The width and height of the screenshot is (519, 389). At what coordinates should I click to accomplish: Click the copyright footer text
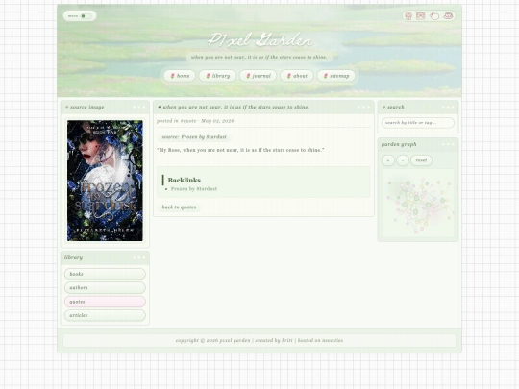[259, 340]
